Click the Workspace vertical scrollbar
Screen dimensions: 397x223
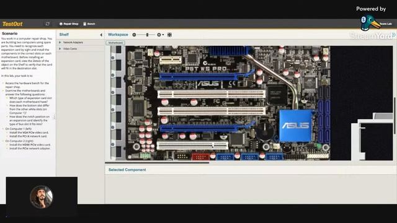(x=395, y=116)
